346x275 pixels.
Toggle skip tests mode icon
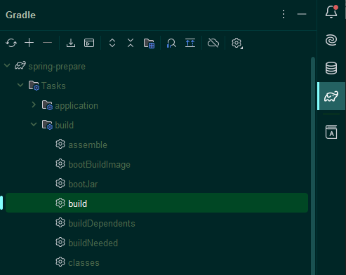pyautogui.click(x=190, y=43)
